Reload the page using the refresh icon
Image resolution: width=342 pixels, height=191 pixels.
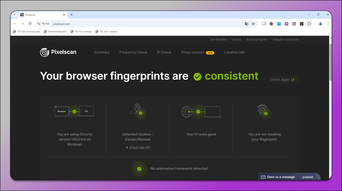(30, 24)
